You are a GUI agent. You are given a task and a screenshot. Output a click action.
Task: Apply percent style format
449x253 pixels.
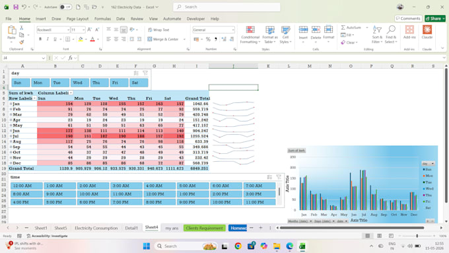coord(208,39)
